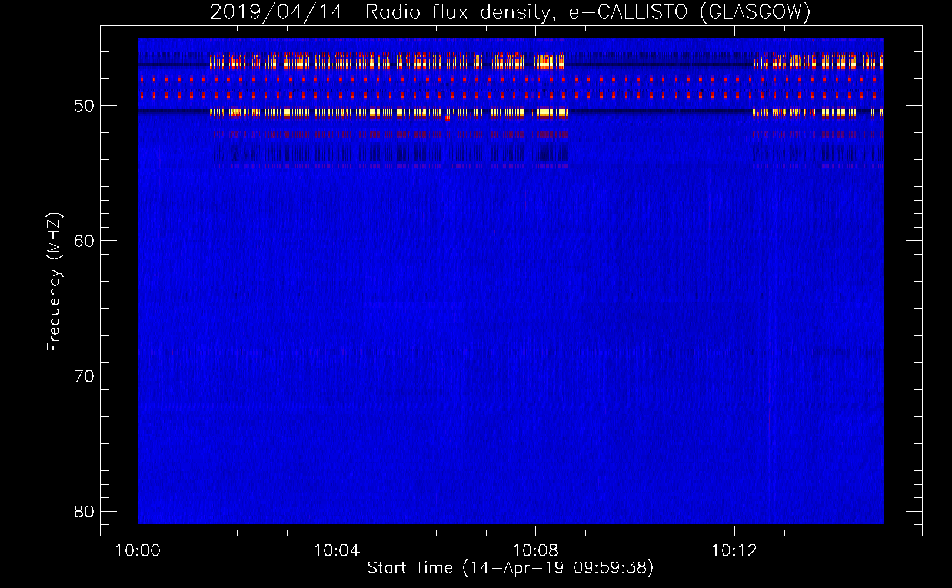Image resolution: width=952 pixels, height=588 pixels.
Task: Click the '50' frequency tick label
Action: point(85,106)
